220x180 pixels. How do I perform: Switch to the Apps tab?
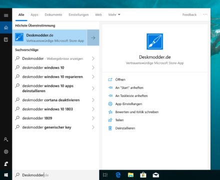34,14
